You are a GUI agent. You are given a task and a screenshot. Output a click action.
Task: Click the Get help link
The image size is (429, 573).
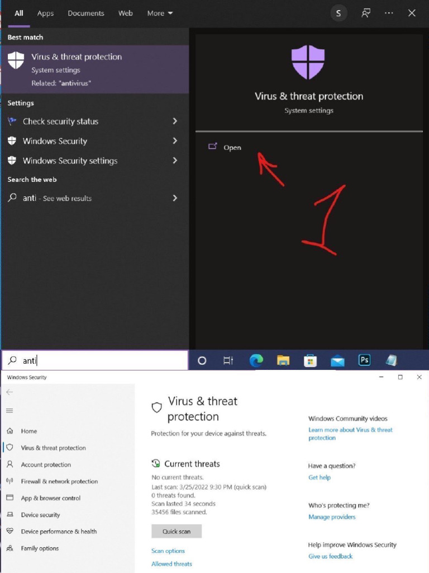tap(320, 477)
